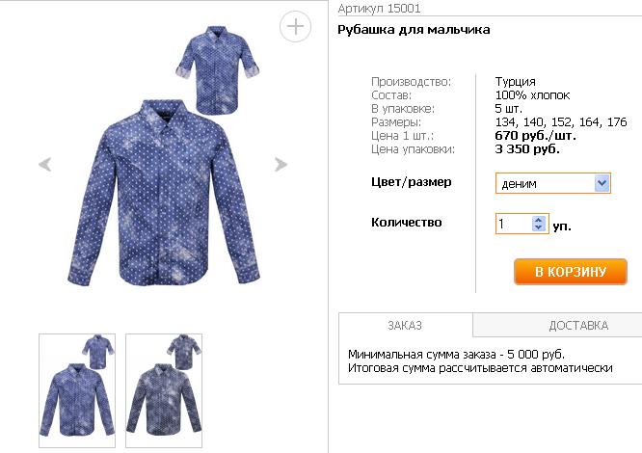The height and width of the screenshot is (453, 642).
Task: Add item with В КОРЗИНУ button
Action: pos(571,271)
